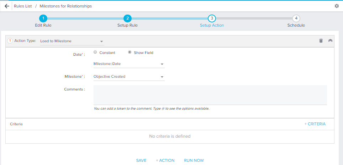The height and width of the screenshot is (165, 343).
Task: Click the Edit Rule step label
Action: (x=43, y=25)
